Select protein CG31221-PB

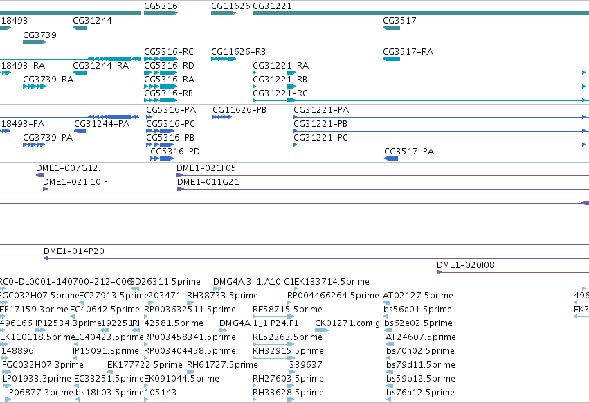pyautogui.click(x=320, y=124)
